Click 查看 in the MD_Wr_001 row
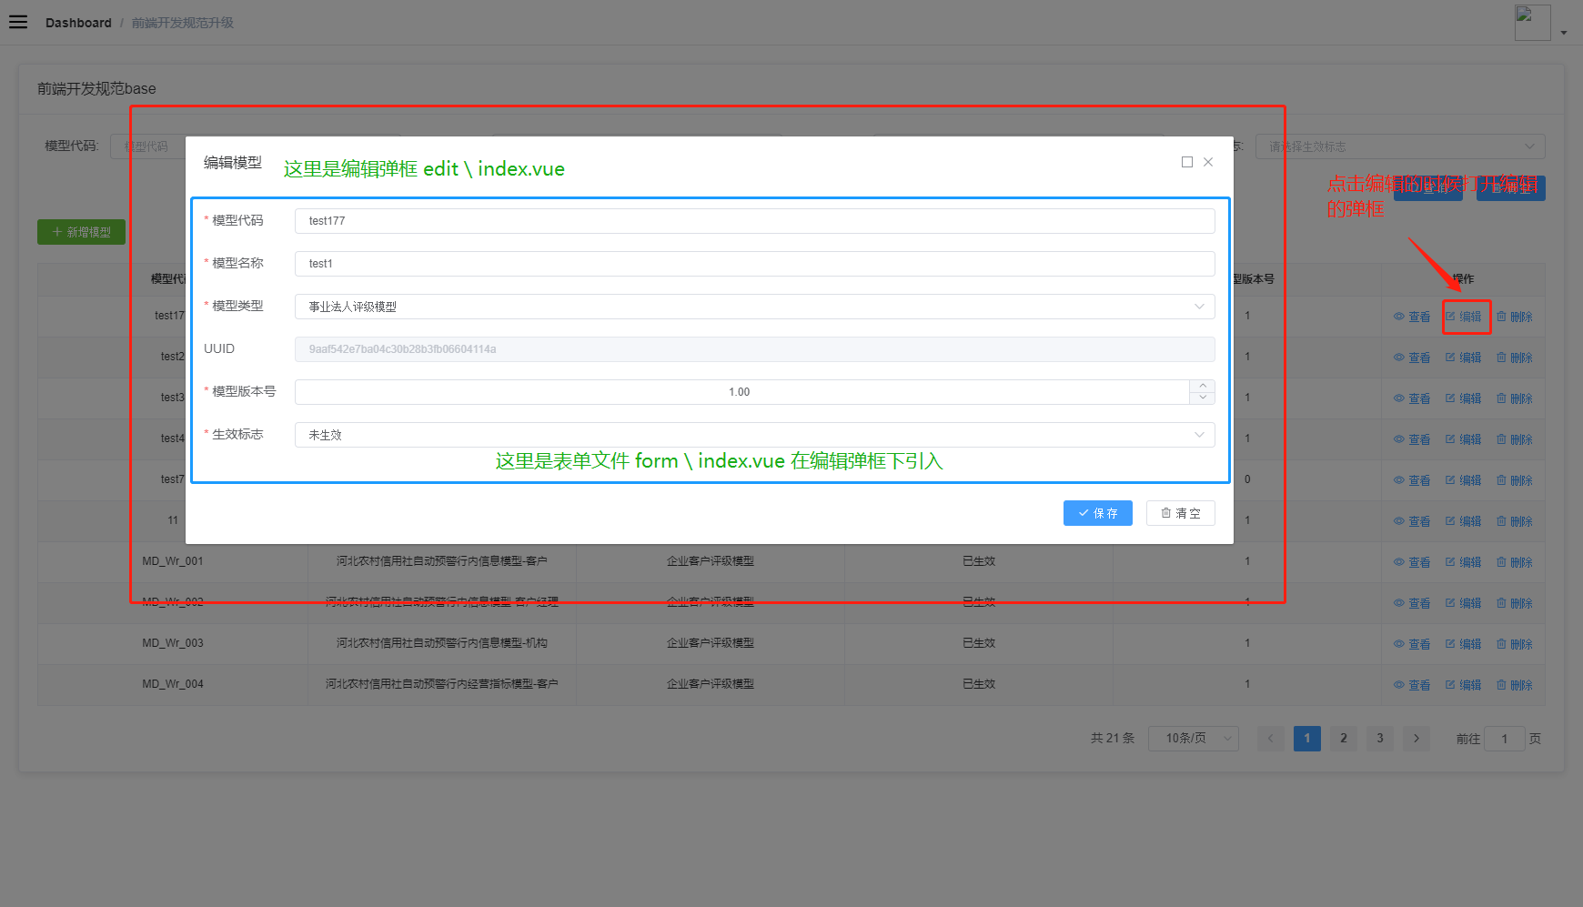Image resolution: width=1583 pixels, height=907 pixels. [1412, 562]
